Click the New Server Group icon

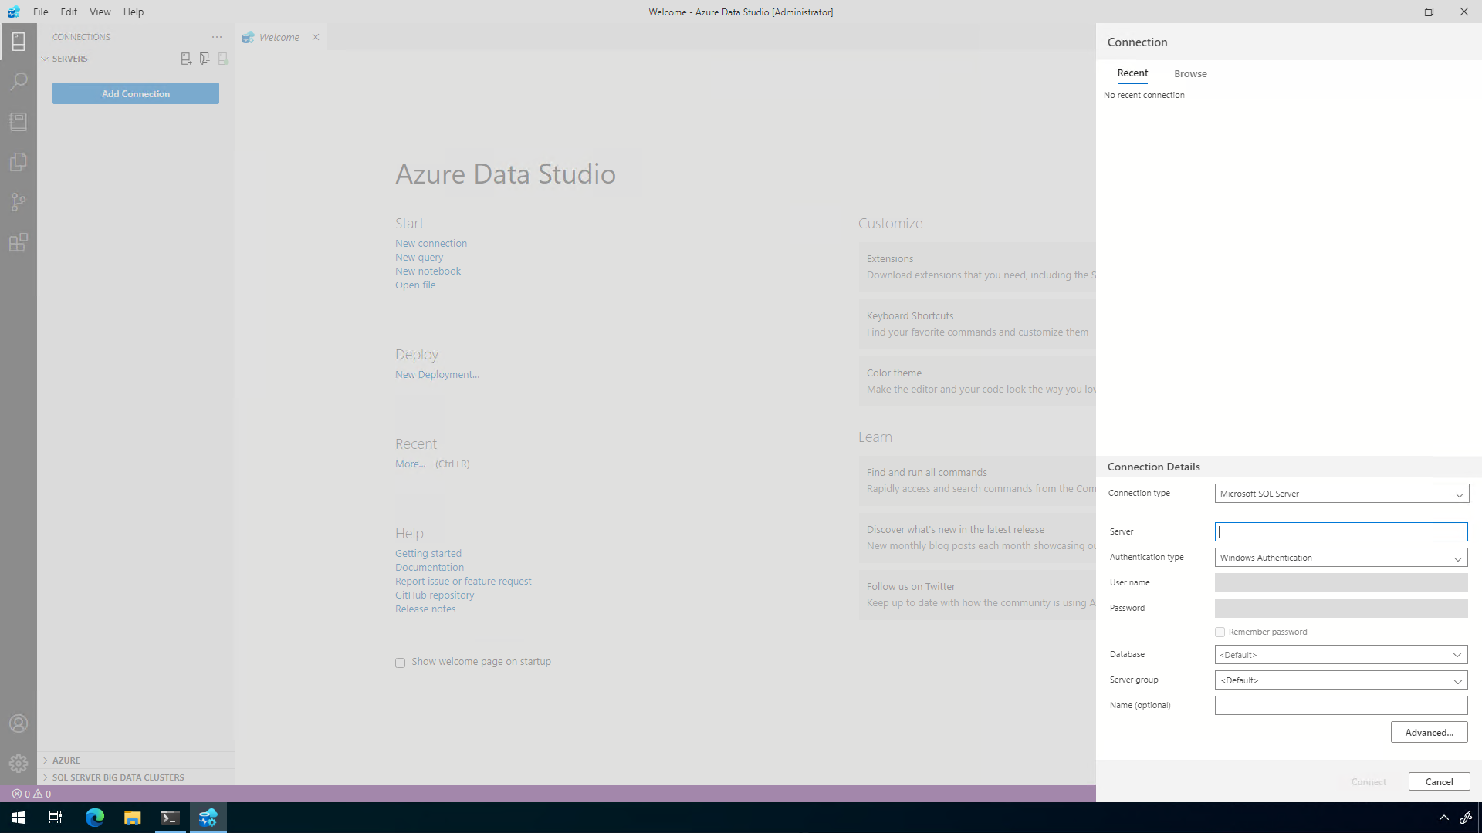tap(205, 59)
